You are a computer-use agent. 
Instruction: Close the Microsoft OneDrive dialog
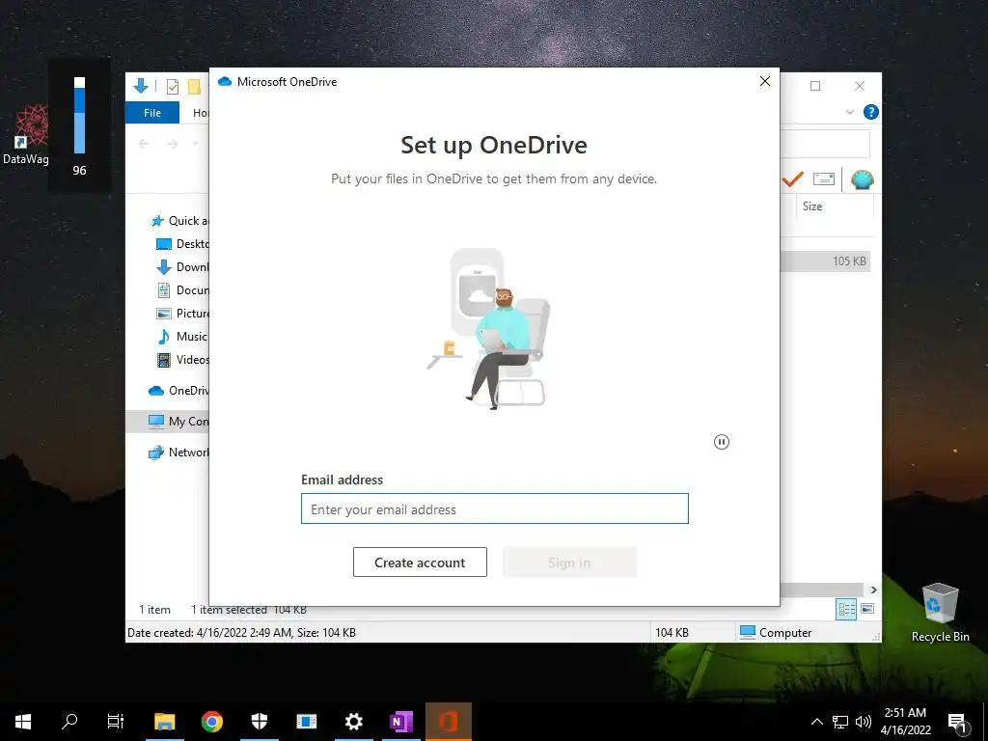point(765,81)
